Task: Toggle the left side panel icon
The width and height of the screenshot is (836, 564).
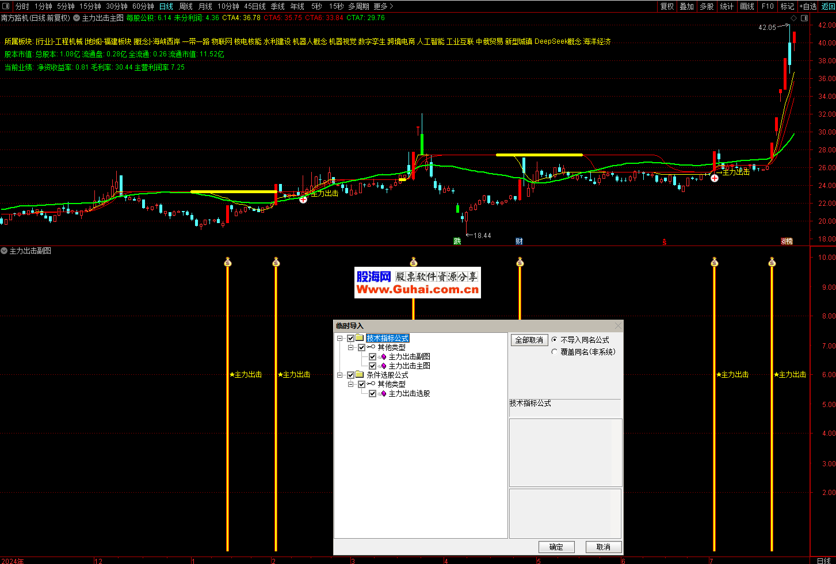Action: pos(6,6)
